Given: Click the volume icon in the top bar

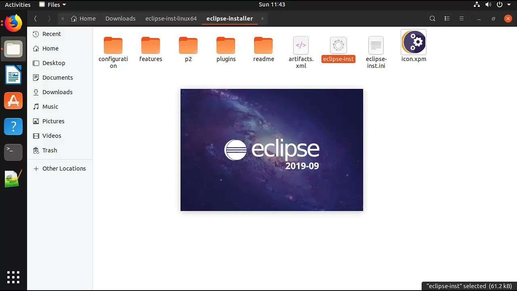Looking at the screenshot, I should click(x=488, y=4).
